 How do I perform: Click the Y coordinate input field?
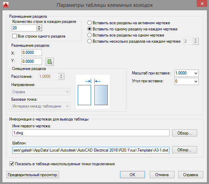tap(32, 61)
